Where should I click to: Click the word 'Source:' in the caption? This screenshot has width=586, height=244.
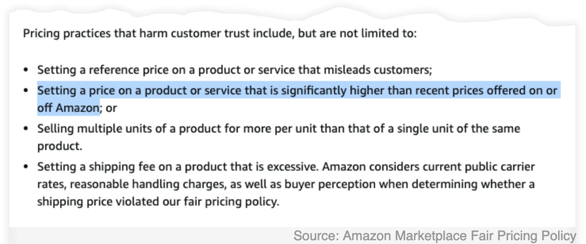[316, 235]
